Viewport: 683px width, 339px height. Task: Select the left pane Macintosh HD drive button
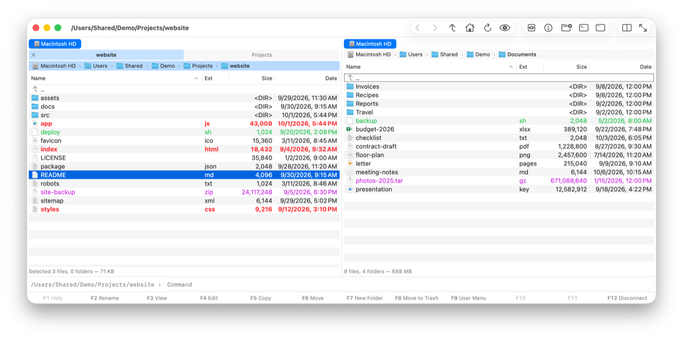point(55,43)
